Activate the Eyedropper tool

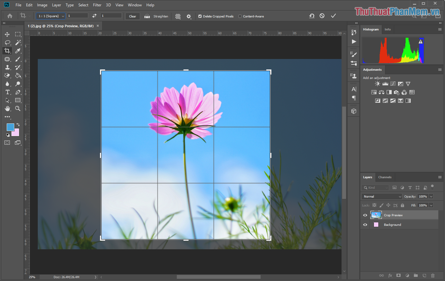18,50
